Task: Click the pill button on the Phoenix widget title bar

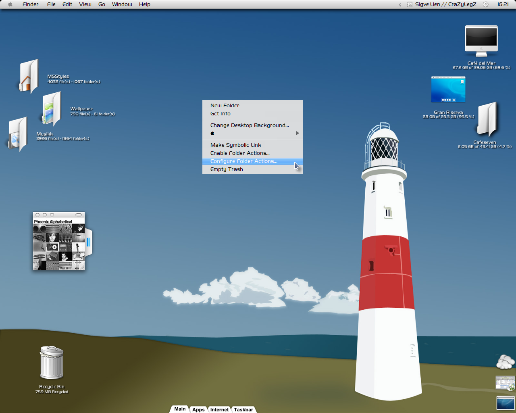Action: (x=79, y=215)
